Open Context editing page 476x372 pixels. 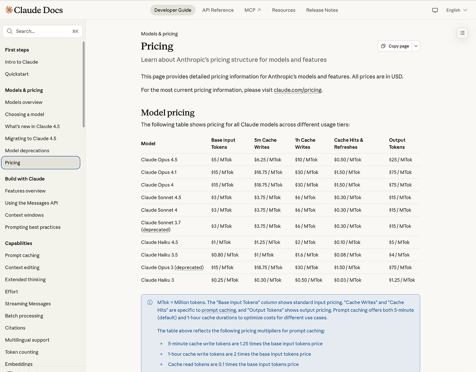click(x=22, y=267)
